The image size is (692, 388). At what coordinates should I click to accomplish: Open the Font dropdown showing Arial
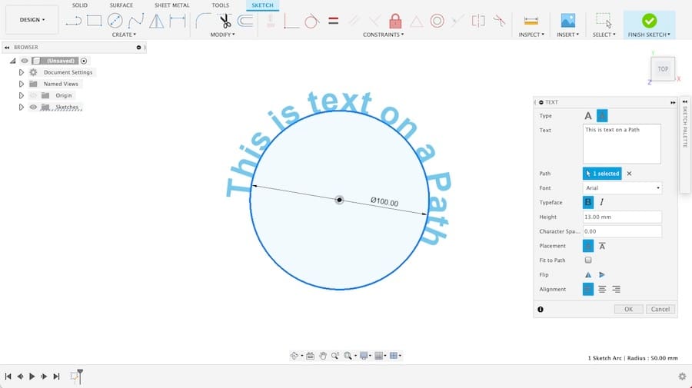[622, 187]
